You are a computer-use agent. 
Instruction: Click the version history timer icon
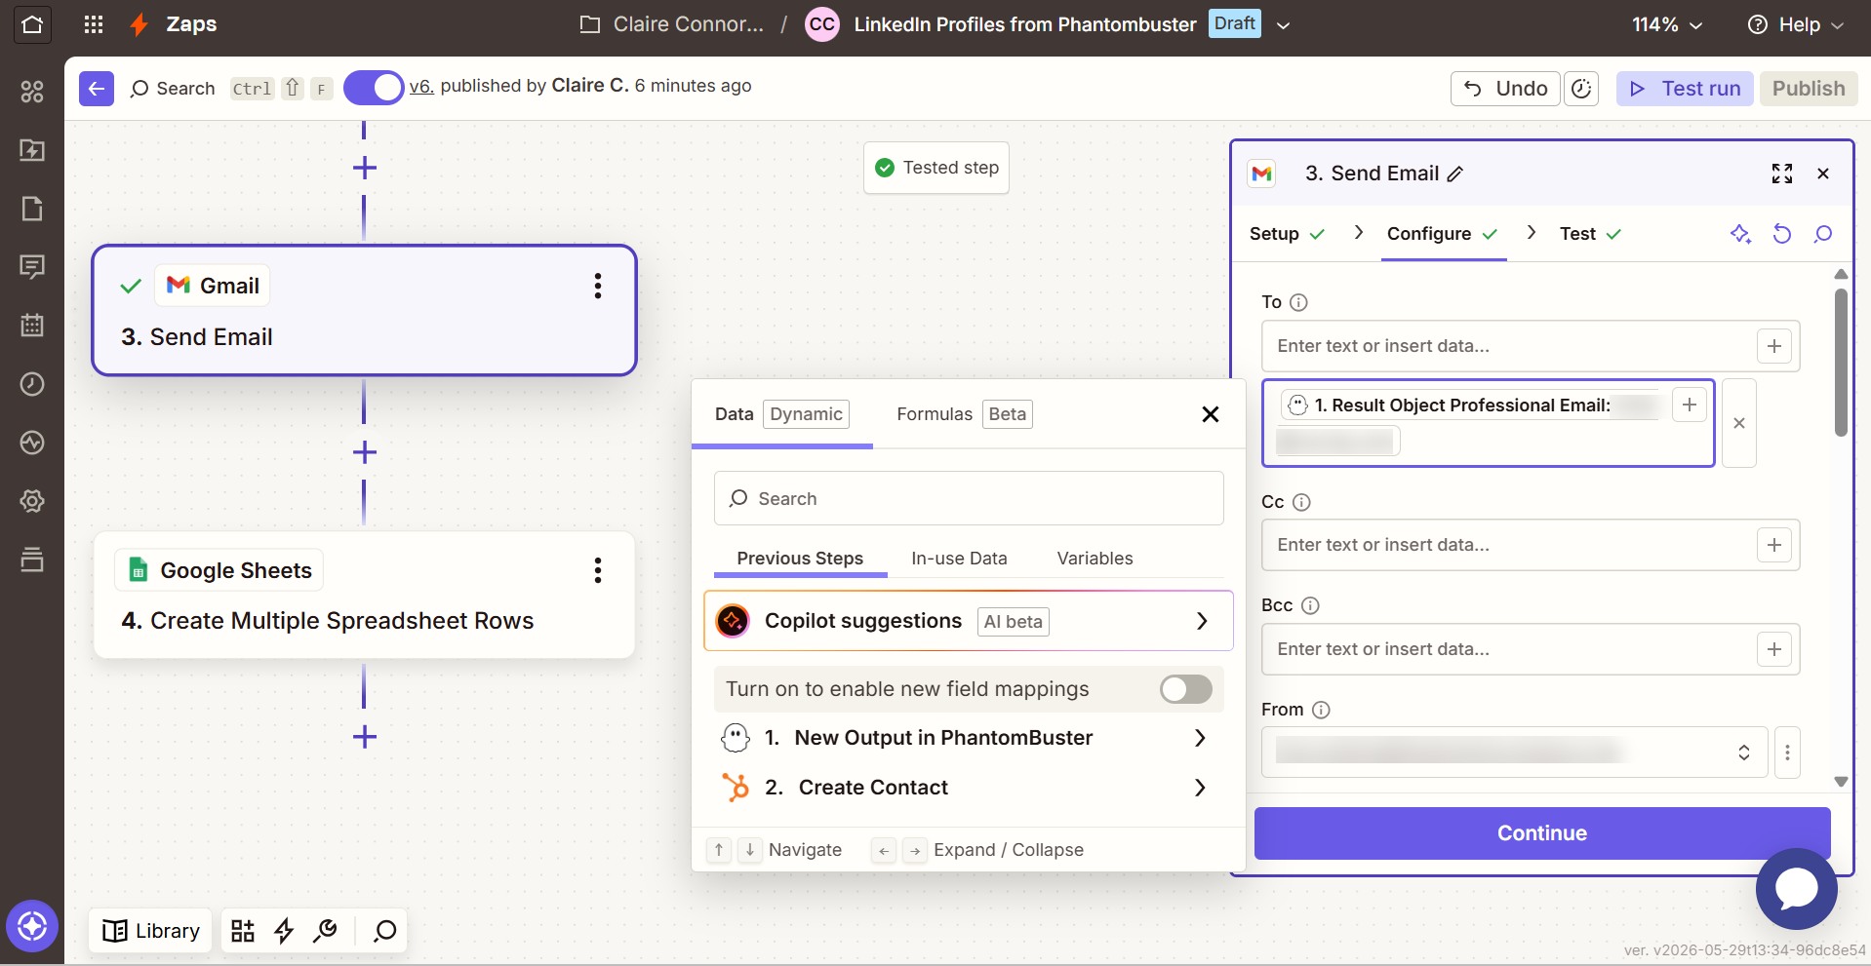(1581, 89)
